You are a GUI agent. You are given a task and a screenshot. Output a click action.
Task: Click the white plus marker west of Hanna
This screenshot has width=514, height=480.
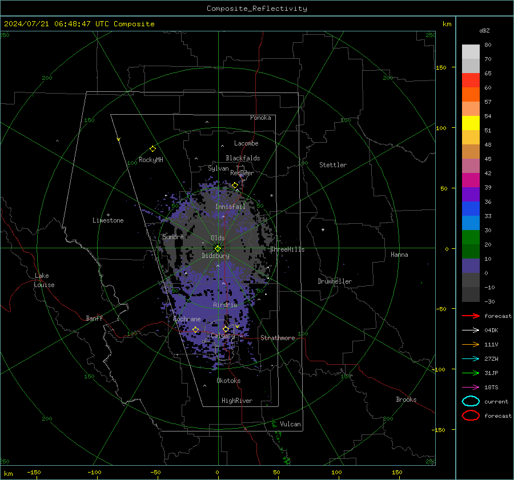323,229
